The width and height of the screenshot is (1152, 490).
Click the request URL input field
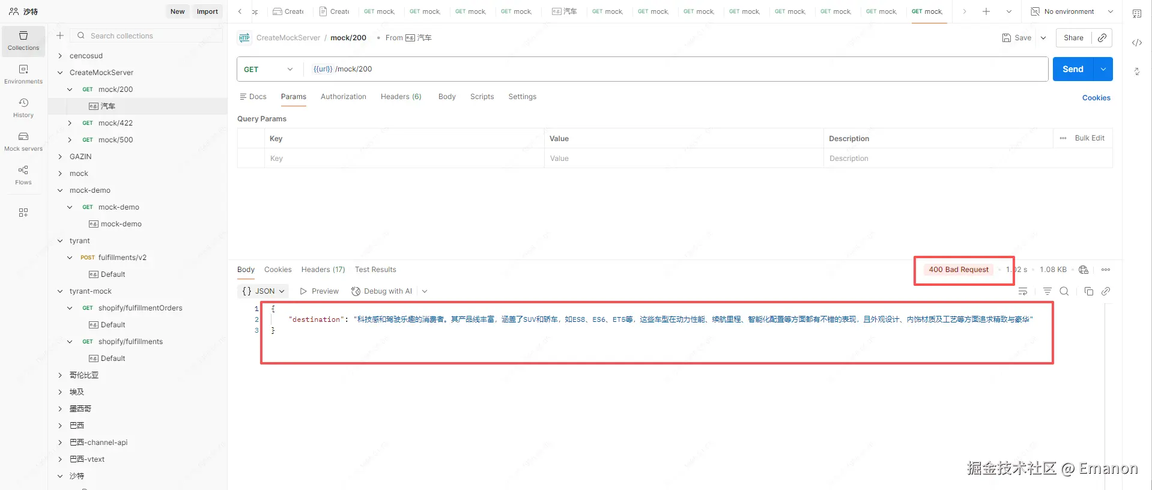click(x=676, y=69)
